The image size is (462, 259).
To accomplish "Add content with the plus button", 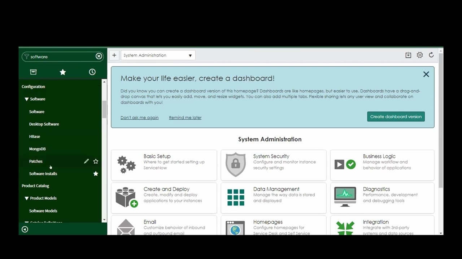I will [114, 55].
